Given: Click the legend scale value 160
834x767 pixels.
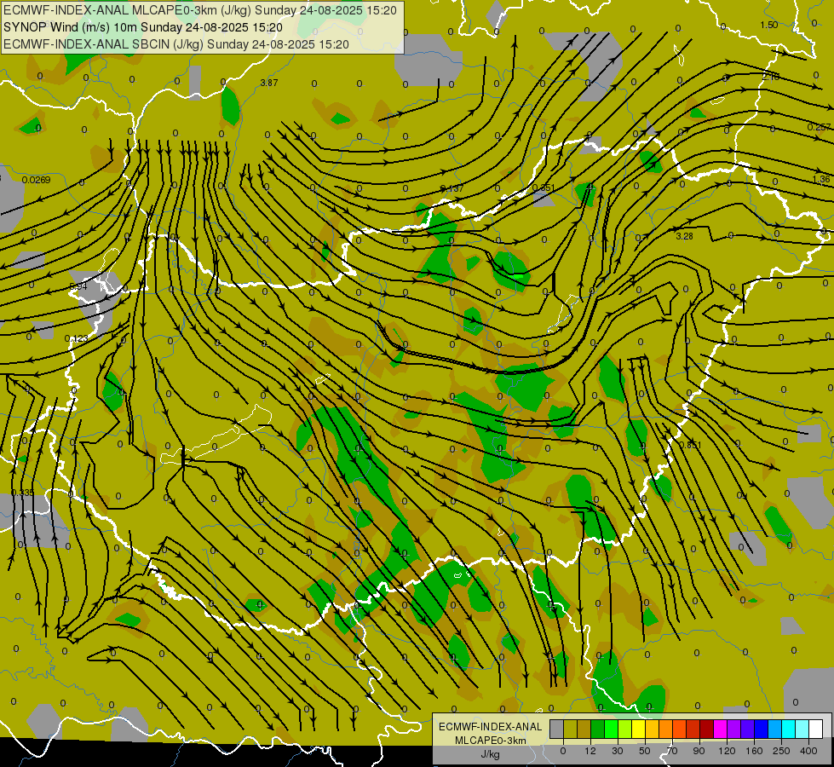Looking at the screenshot, I should 754,751.
